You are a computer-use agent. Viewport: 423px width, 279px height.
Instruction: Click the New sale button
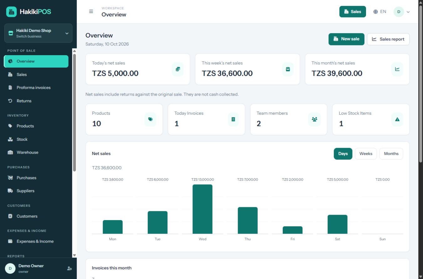346,39
